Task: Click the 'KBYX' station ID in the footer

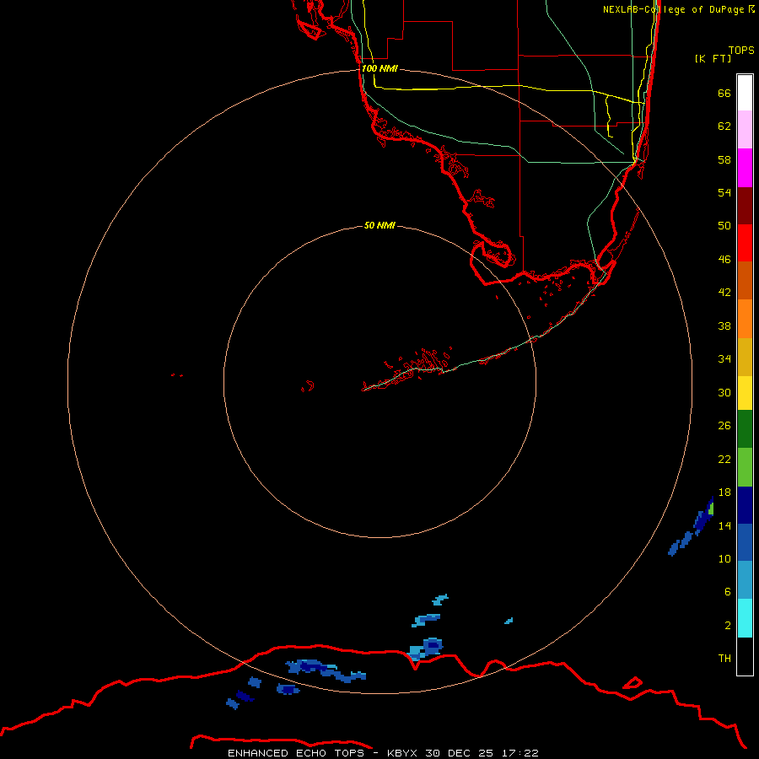Action: tap(401, 753)
